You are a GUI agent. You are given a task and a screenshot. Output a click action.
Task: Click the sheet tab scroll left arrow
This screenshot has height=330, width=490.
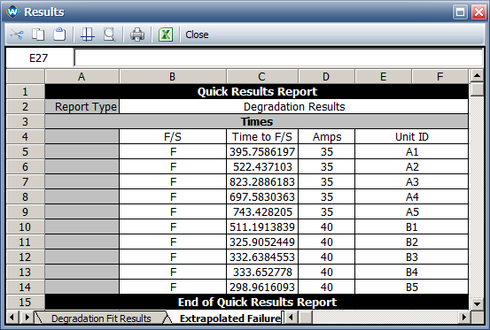coord(12,318)
